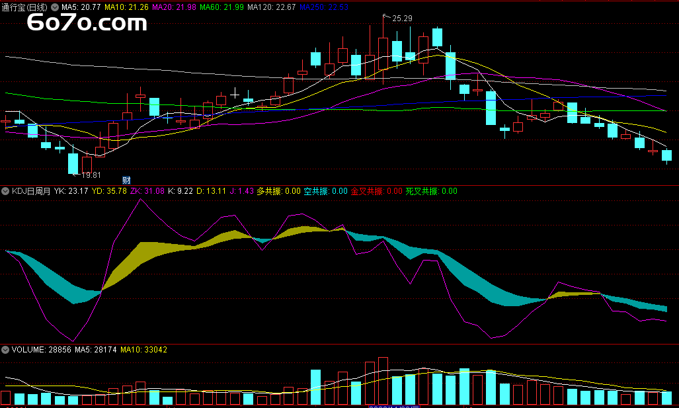This screenshot has width=679, height=408.
Task: Click the 25.29 high price marker
Action: tap(402, 19)
